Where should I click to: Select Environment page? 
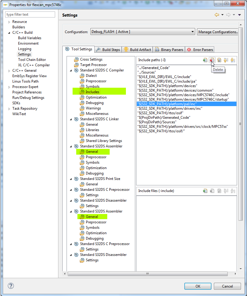28,43
